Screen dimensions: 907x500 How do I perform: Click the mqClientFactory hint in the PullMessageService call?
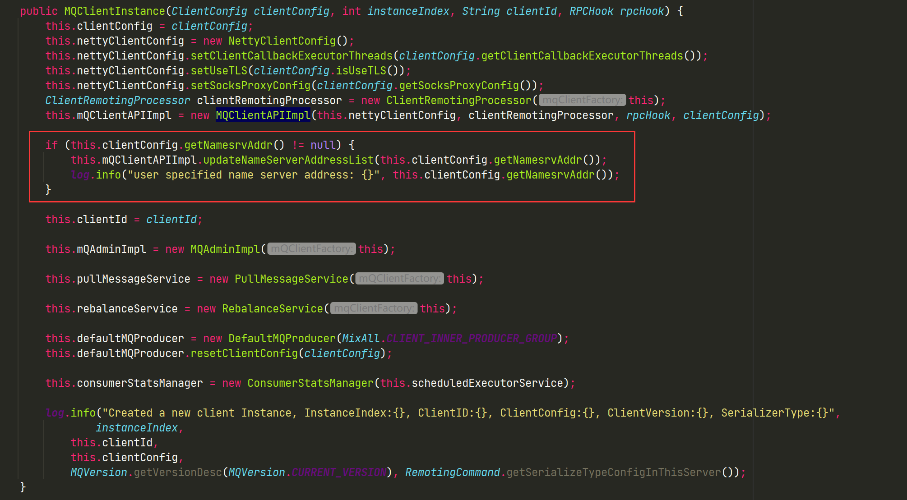pyautogui.click(x=399, y=279)
